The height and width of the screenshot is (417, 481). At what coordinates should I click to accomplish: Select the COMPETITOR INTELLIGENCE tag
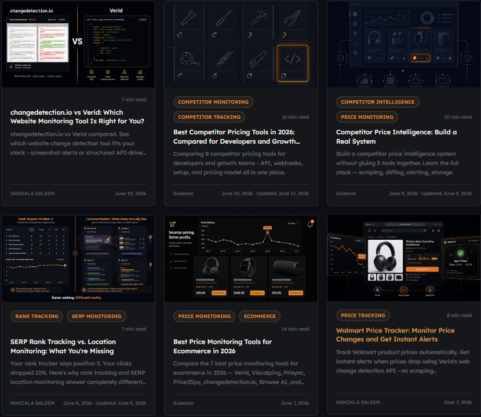point(378,102)
